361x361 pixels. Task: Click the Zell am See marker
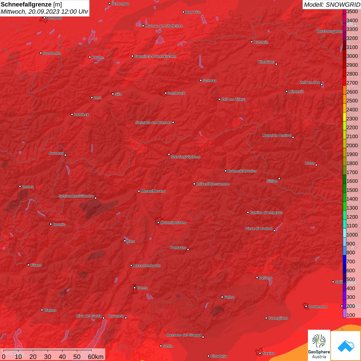pyautogui.click(x=322, y=84)
